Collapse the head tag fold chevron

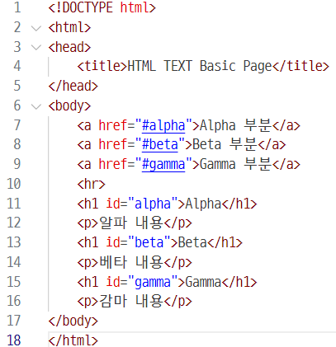pos(36,47)
